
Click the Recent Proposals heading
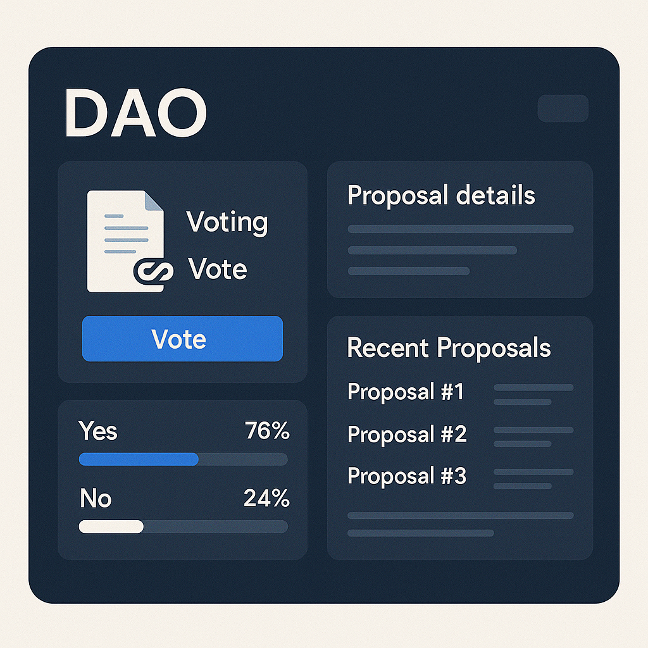[x=449, y=348]
